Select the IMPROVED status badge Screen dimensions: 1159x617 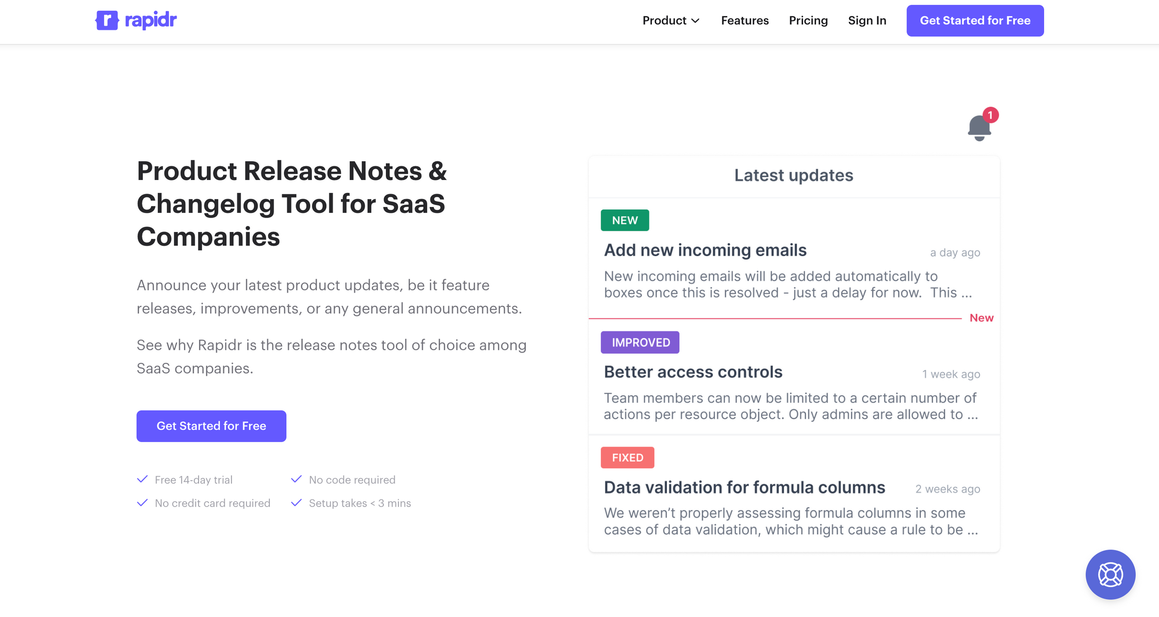pyautogui.click(x=640, y=342)
